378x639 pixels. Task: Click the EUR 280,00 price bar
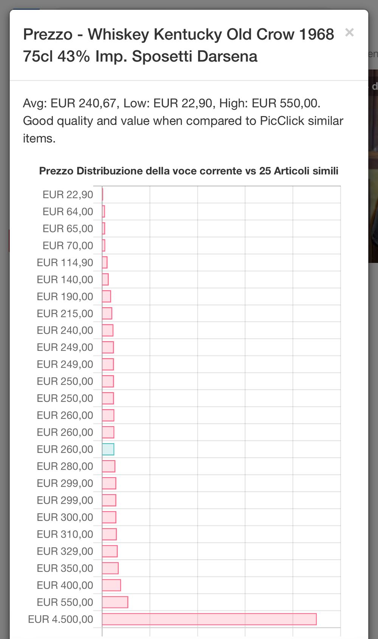(108, 466)
